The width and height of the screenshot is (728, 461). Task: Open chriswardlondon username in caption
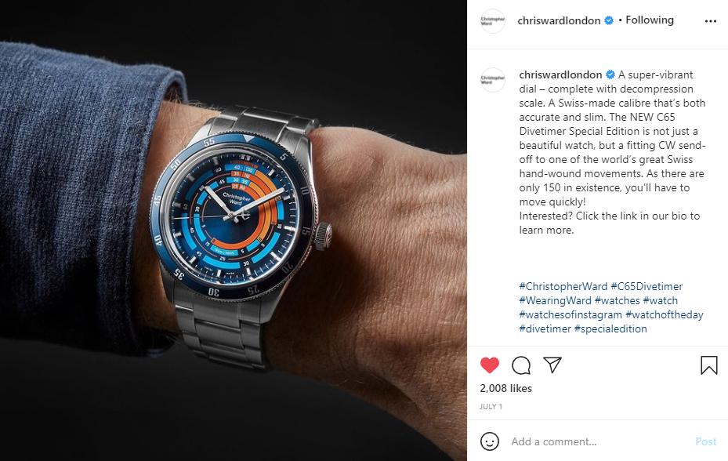pos(560,74)
